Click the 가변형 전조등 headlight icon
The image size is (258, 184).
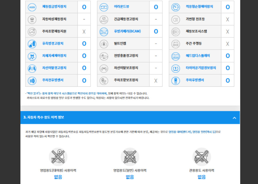coord(175,19)
